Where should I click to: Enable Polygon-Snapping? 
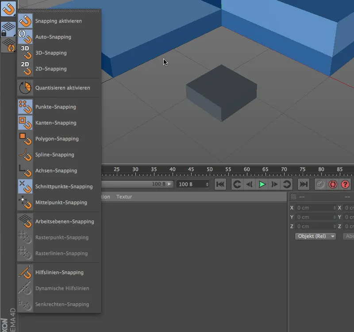(x=59, y=139)
